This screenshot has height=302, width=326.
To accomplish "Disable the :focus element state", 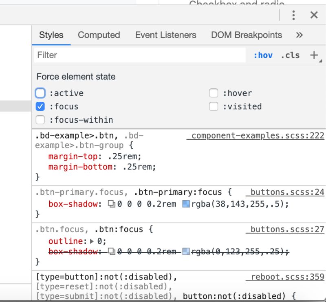I will [x=40, y=106].
